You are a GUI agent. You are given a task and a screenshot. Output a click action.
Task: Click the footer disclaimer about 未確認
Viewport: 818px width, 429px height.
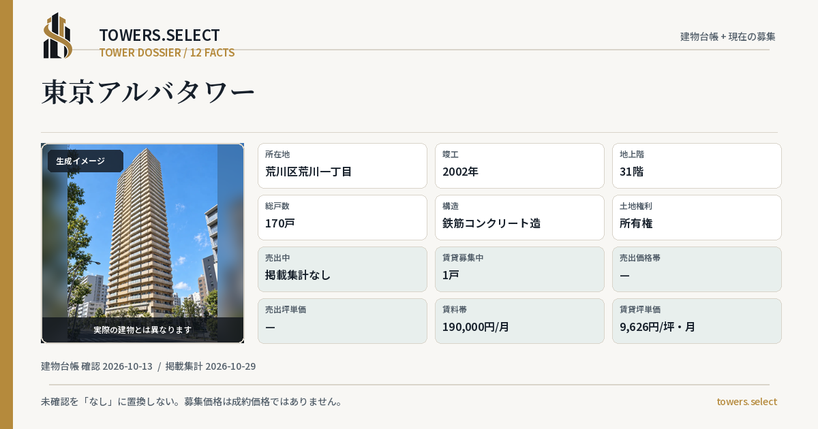[x=192, y=402]
